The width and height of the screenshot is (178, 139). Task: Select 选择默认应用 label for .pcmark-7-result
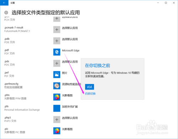click(x=70, y=28)
